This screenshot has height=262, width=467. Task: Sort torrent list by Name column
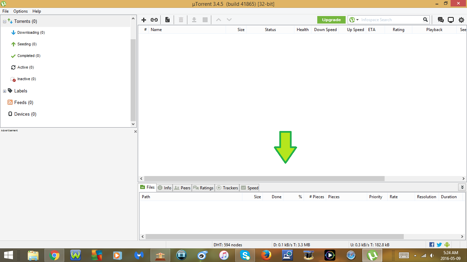pos(187,30)
